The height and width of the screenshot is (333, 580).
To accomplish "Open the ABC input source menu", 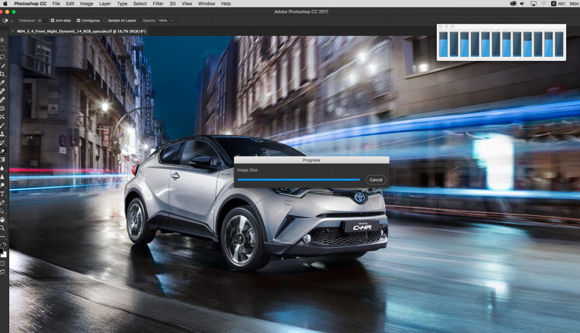I will coord(558,3).
